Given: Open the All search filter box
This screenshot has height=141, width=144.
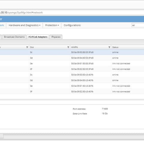Looking at the screenshot, I should click(x=138, y=25).
